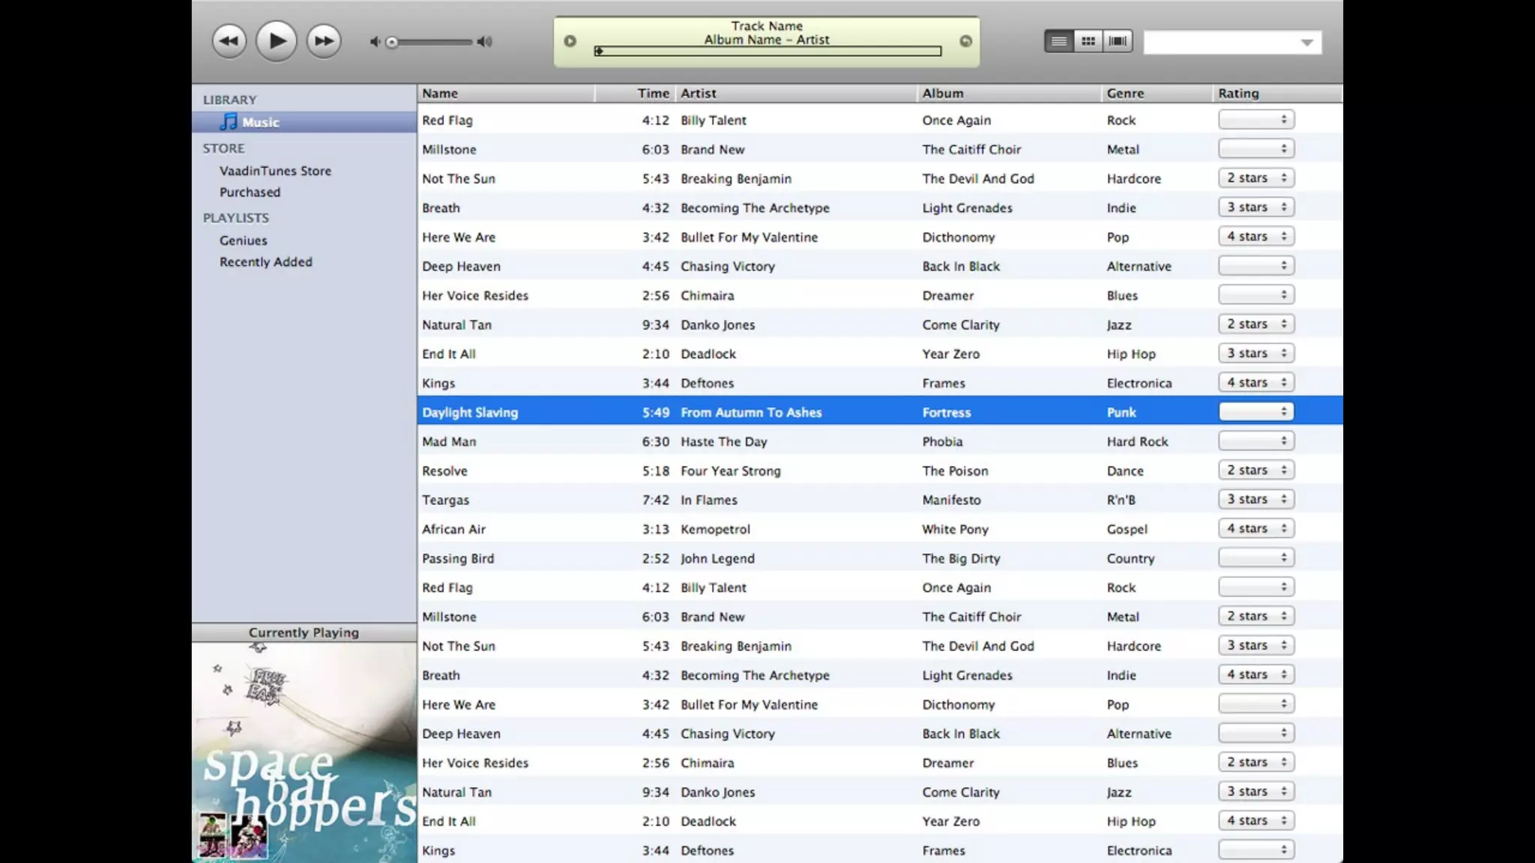Viewport: 1535px width, 863px height.
Task: Click the loud volume speaker icon
Action: [x=485, y=42]
